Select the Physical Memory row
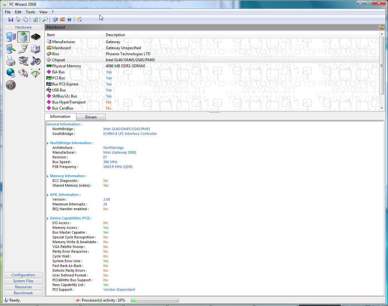 (x=212, y=66)
